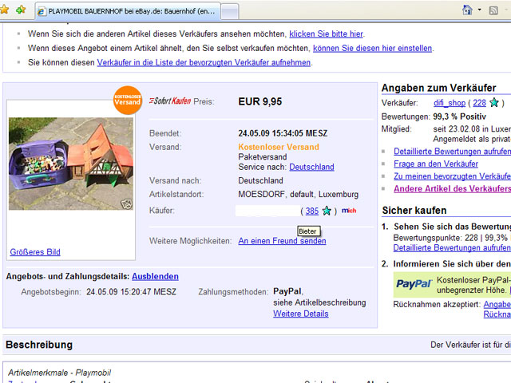The height and width of the screenshot is (383, 511).
Task: Click the enlarge icon on item photo
Action: coord(126,203)
